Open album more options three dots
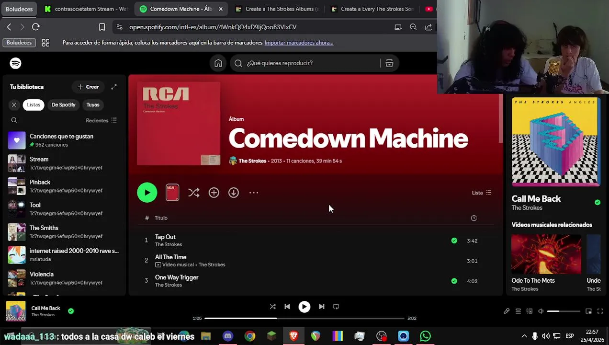The image size is (609, 345). coord(254,193)
